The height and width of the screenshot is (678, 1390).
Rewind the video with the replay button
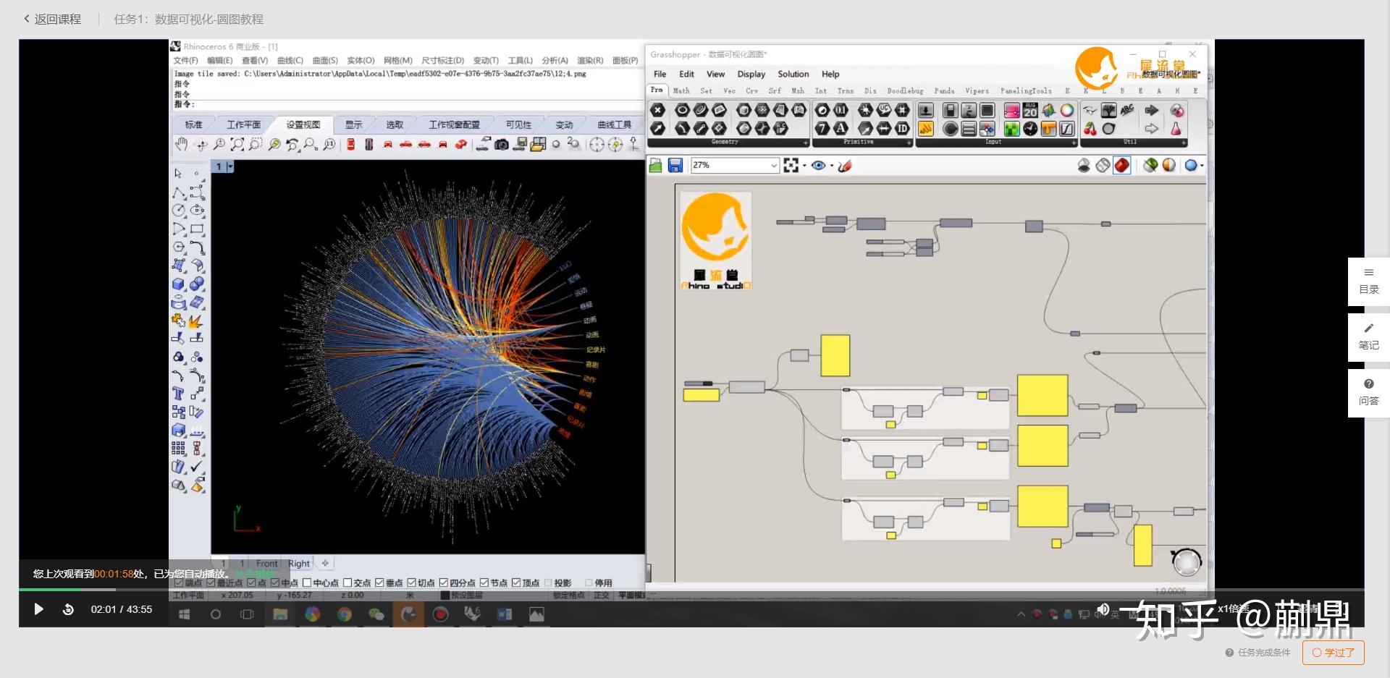coord(68,609)
